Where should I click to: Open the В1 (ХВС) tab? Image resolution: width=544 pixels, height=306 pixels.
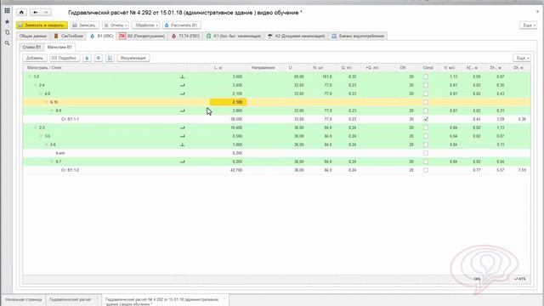pos(102,36)
